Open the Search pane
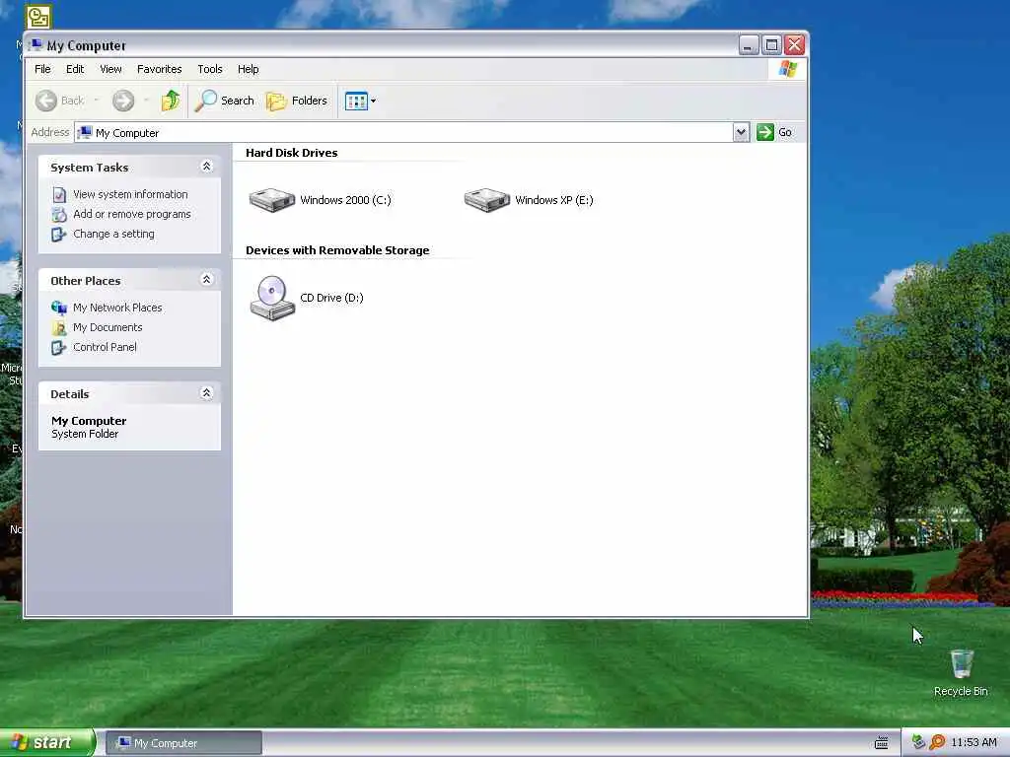 [x=225, y=101]
